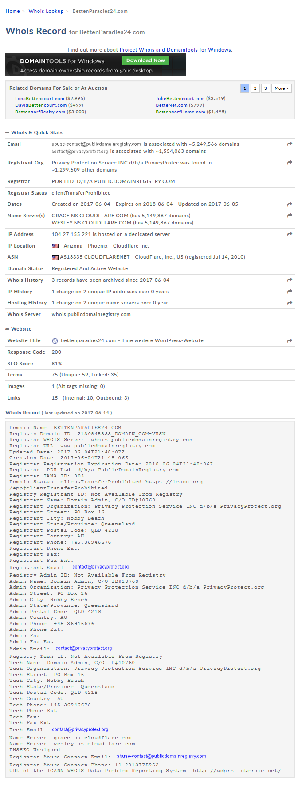This screenshot has height=785, width=302.
Task: Open the arrow icon in Dates row
Action: (x=290, y=204)
